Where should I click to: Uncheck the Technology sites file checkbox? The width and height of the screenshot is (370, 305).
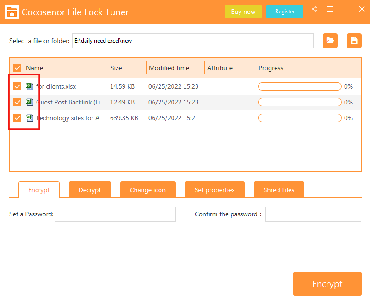click(x=18, y=118)
